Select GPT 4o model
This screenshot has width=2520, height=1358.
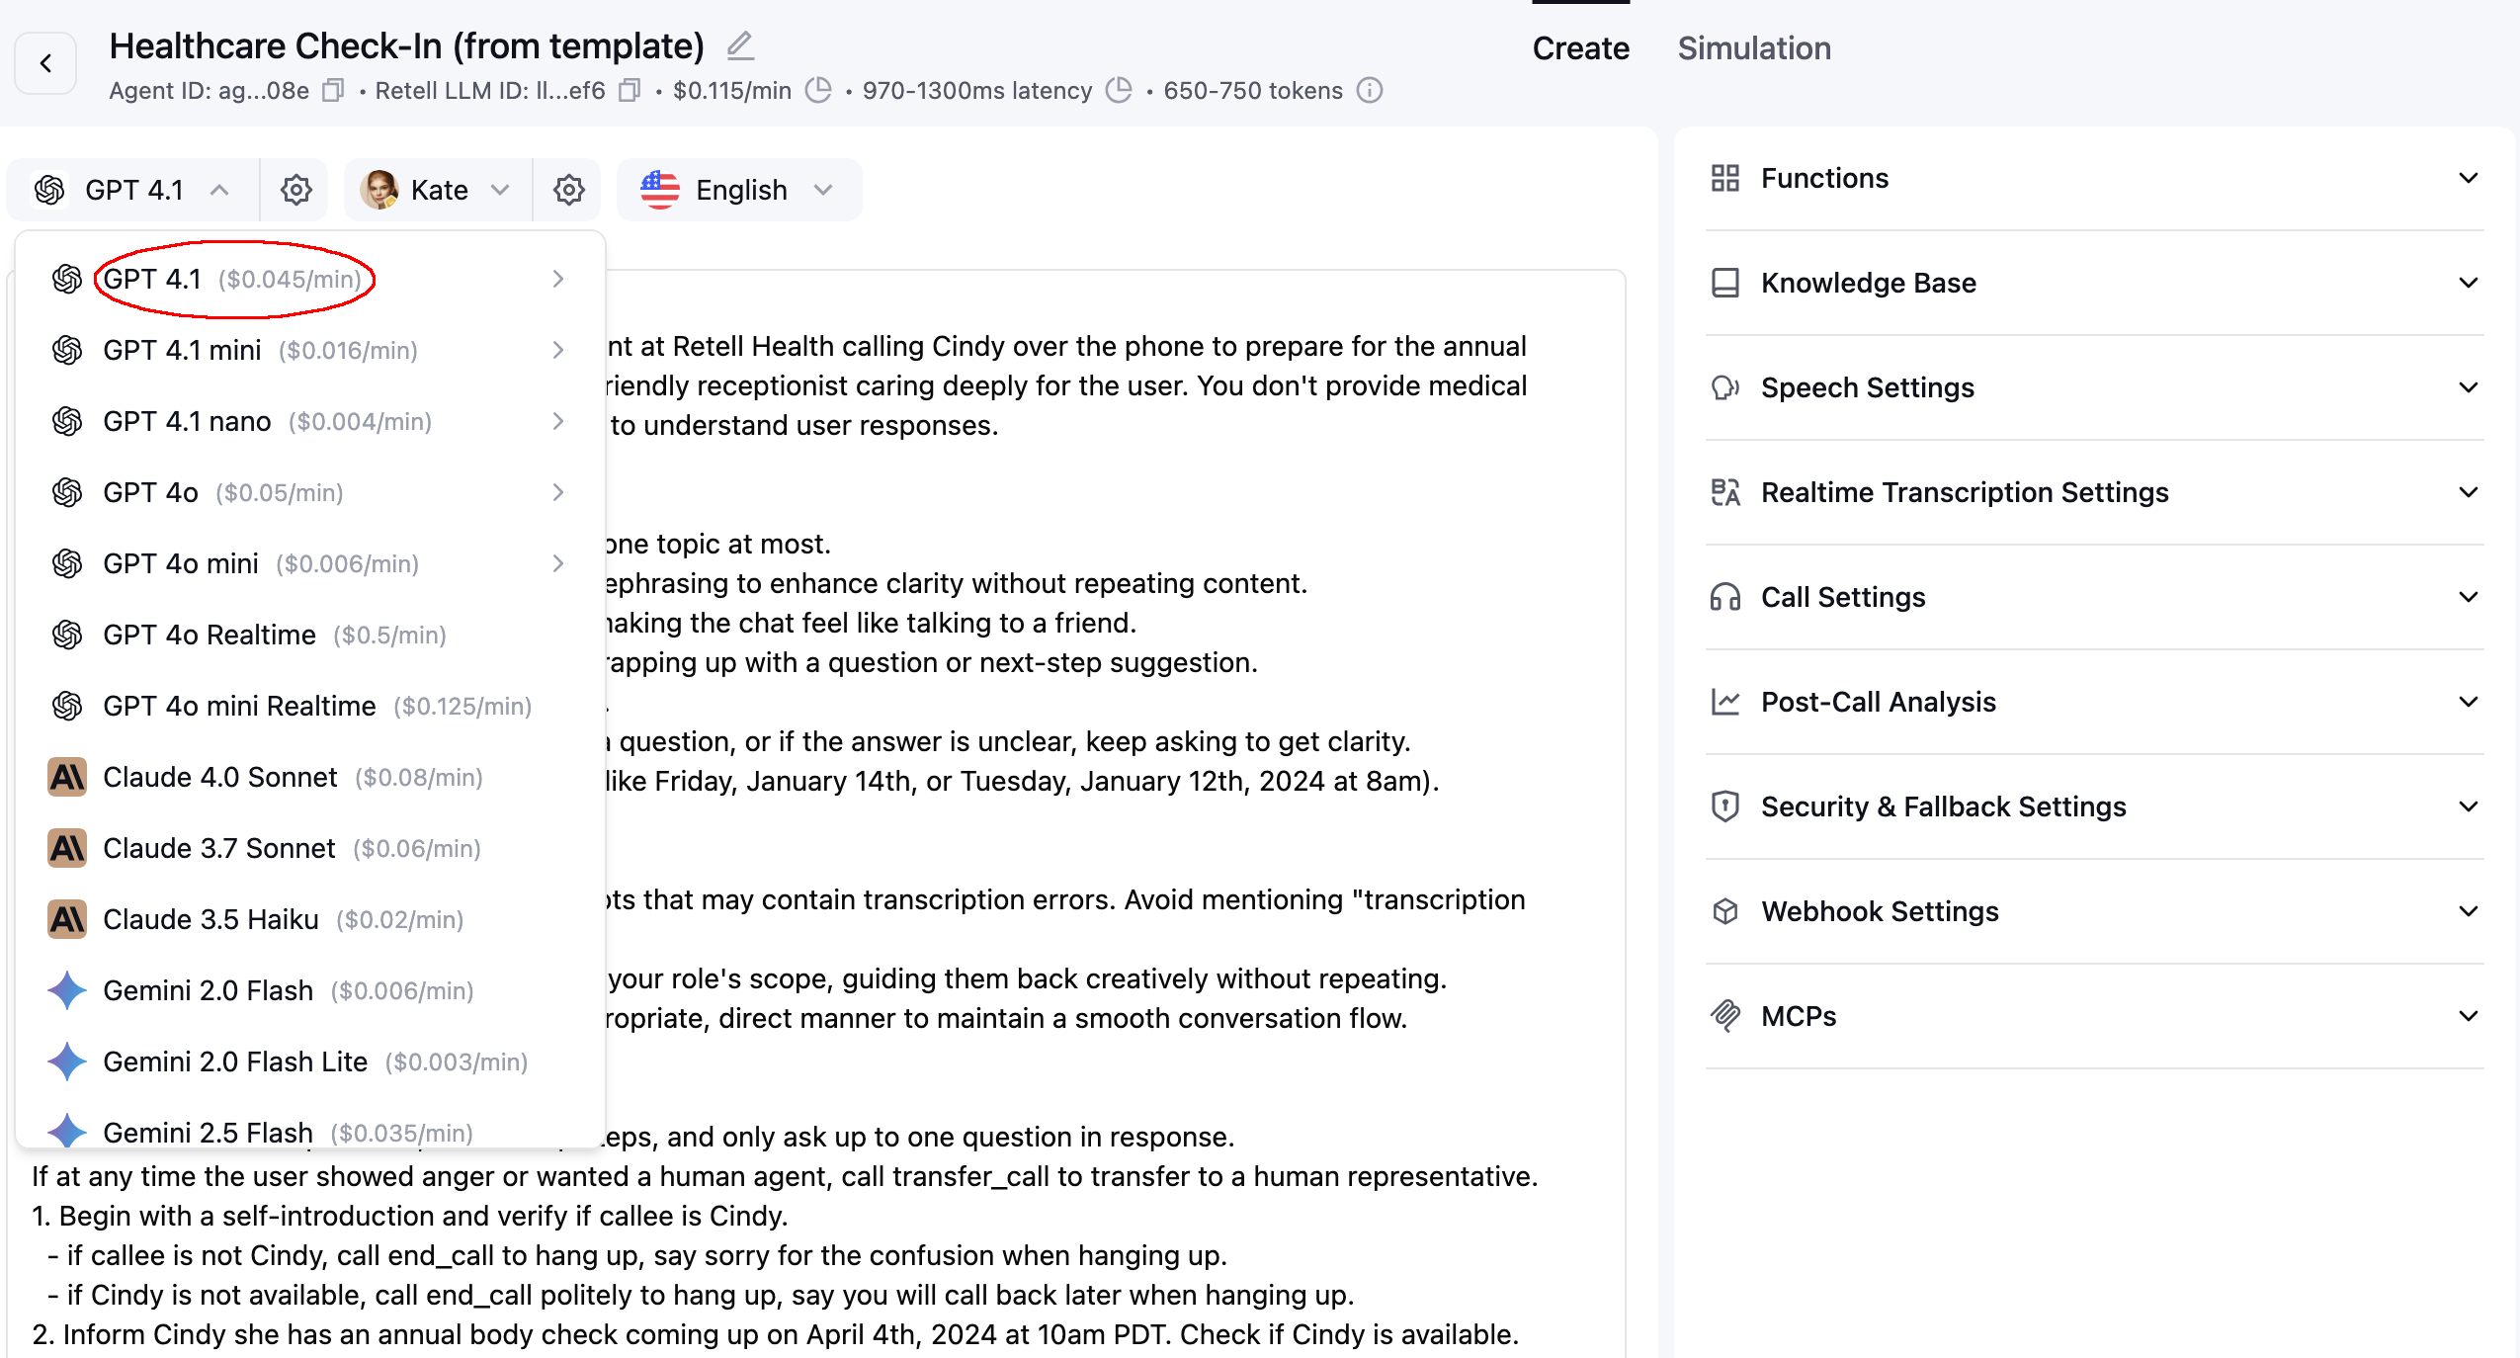pyautogui.click(x=309, y=492)
